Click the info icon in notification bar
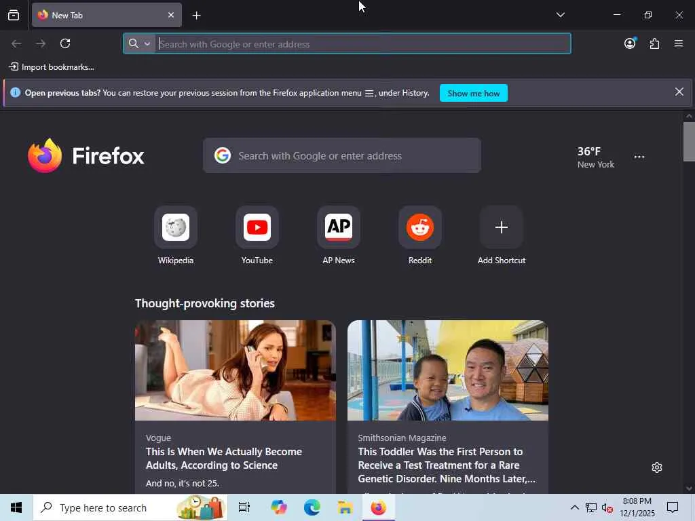695x521 pixels. point(15,92)
